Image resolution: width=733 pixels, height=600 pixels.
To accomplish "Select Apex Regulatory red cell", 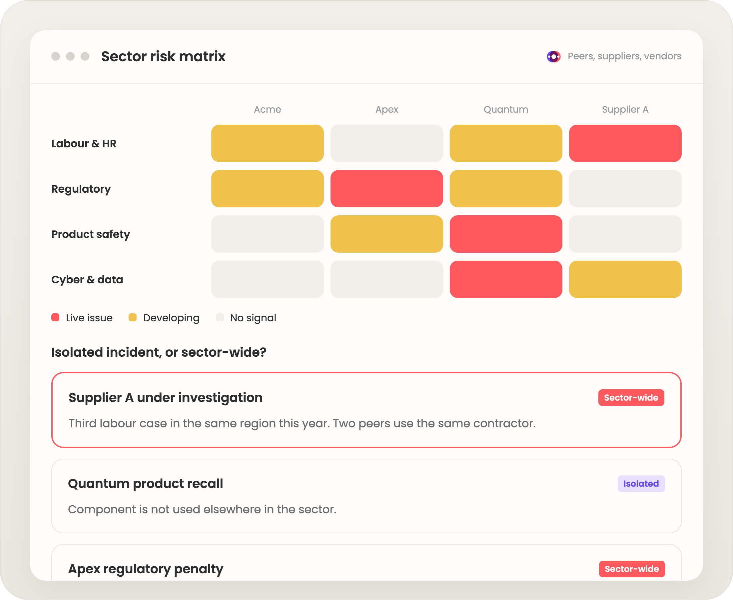I will [x=386, y=189].
